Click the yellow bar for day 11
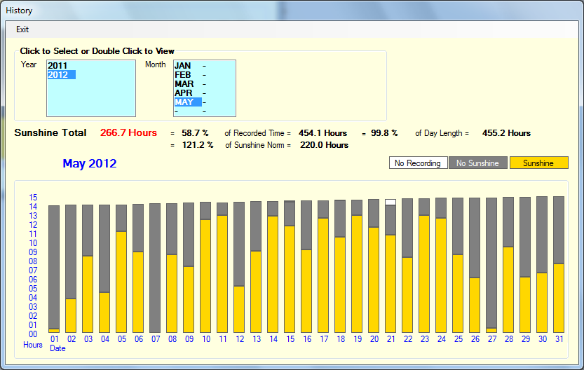 pyautogui.click(x=222, y=273)
